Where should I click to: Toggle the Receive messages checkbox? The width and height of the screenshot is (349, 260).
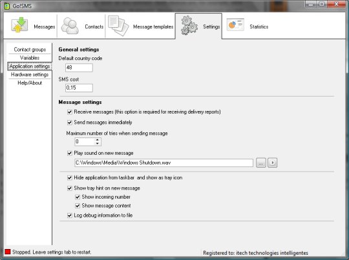(x=70, y=112)
